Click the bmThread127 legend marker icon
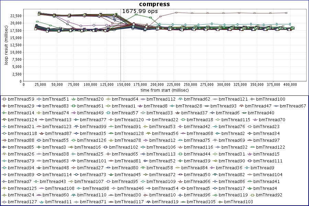 click(x=4, y=202)
